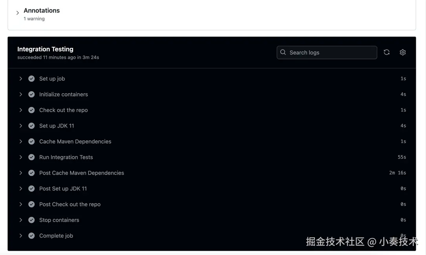This screenshot has height=255, width=426.
Task: Click the 'Initialize containers' step label
Action: 64,94
